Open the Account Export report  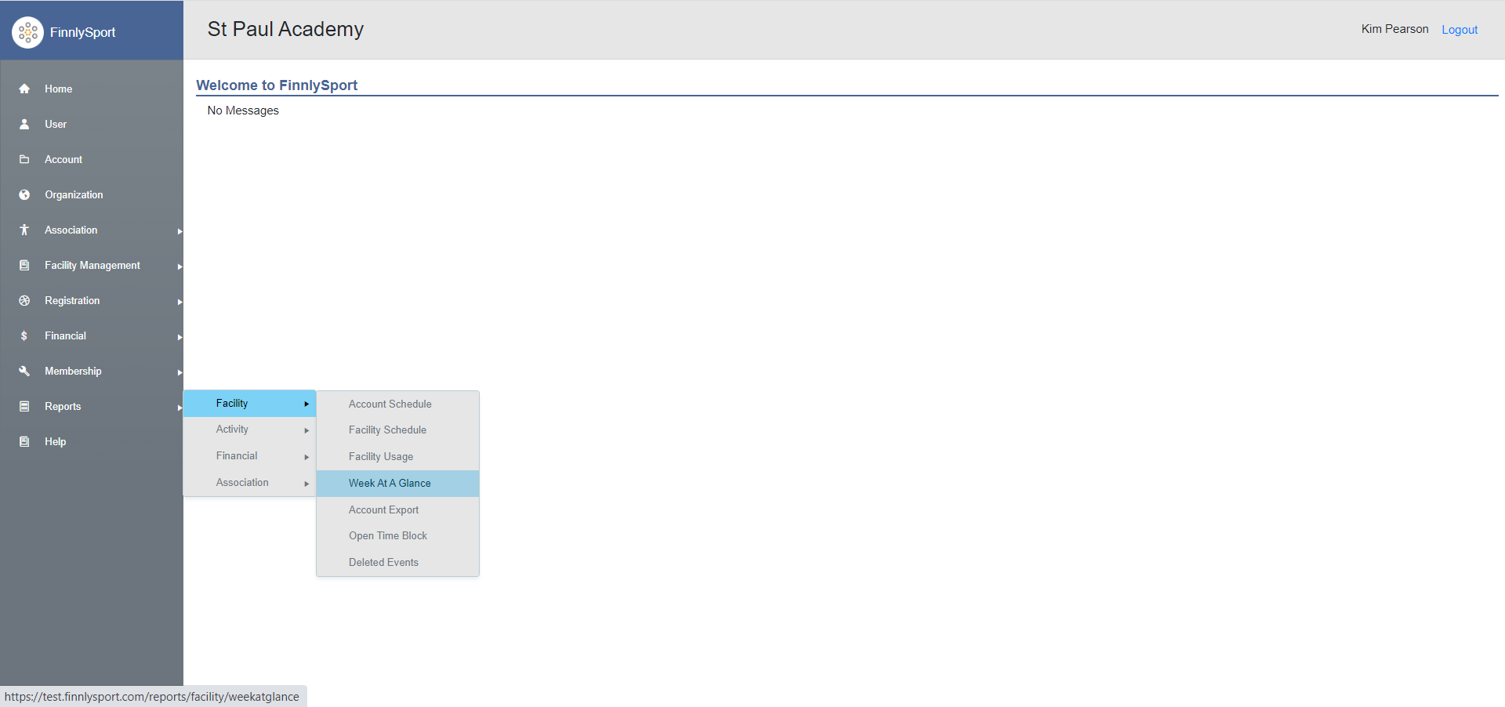(397, 510)
